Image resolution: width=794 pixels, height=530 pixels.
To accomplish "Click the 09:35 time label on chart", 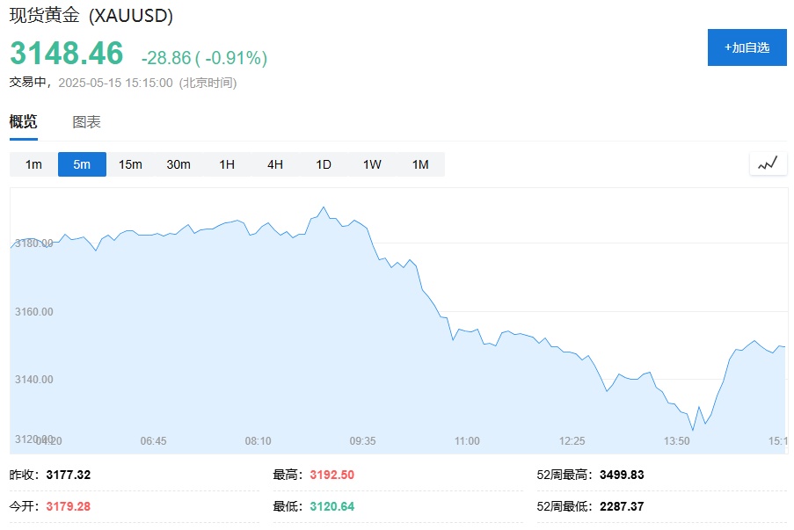I will (x=362, y=440).
